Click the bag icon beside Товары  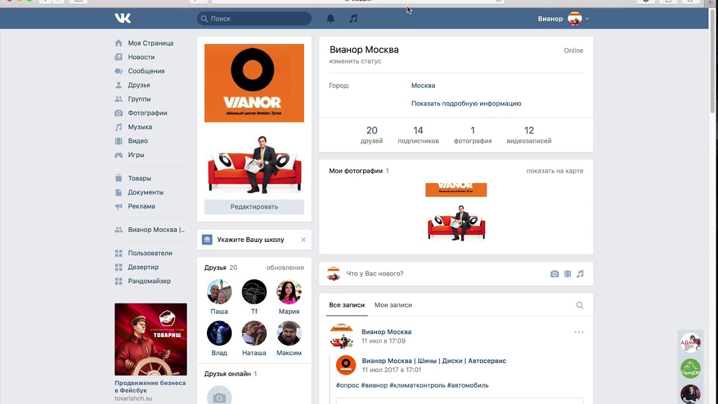tap(118, 178)
